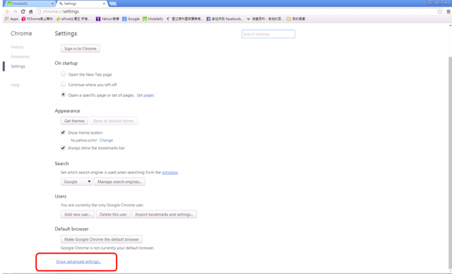
Task: Open the Yahoo bookmark
Action: point(107,19)
